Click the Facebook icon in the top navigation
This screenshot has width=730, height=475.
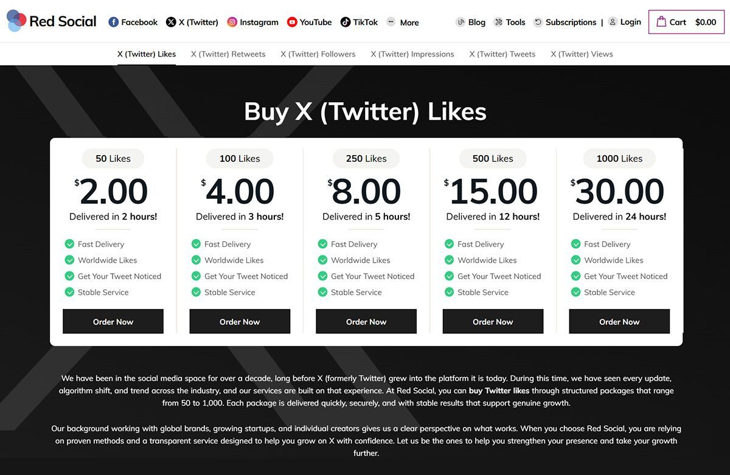click(113, 22)
